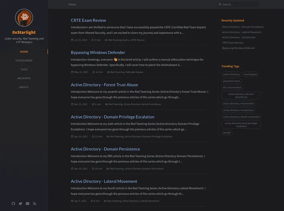The image size is (284, 211).
Task: Click the calendar icon beside Jul 15, 2023
Action: coord(72,40)
